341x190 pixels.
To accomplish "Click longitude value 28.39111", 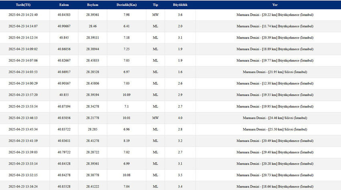I will click(x=93, y=38).
